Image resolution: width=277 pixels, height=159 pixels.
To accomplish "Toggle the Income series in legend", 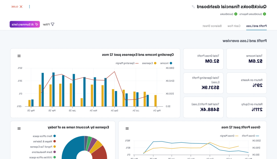I will tap(166, 63).
